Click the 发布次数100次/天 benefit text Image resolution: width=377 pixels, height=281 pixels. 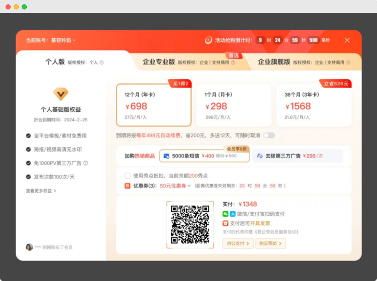click(54, 177)
